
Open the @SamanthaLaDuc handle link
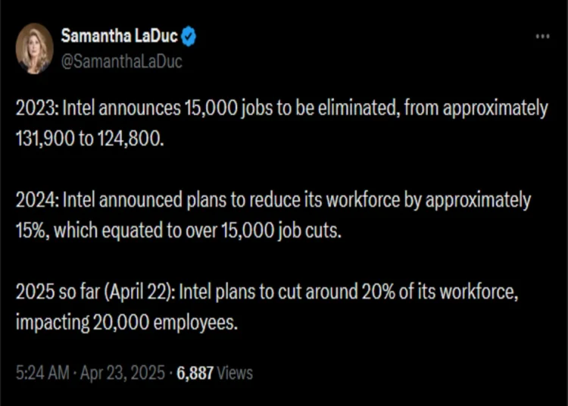(121, 61)
